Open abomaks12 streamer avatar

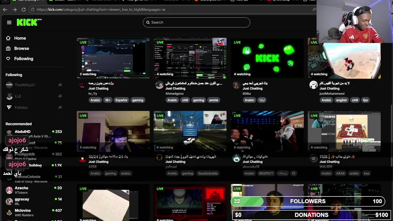(236, 158)
